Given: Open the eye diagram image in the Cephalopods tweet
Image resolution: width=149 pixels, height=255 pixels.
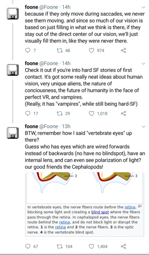Looking at the screenshot, I should click(85, 188).
